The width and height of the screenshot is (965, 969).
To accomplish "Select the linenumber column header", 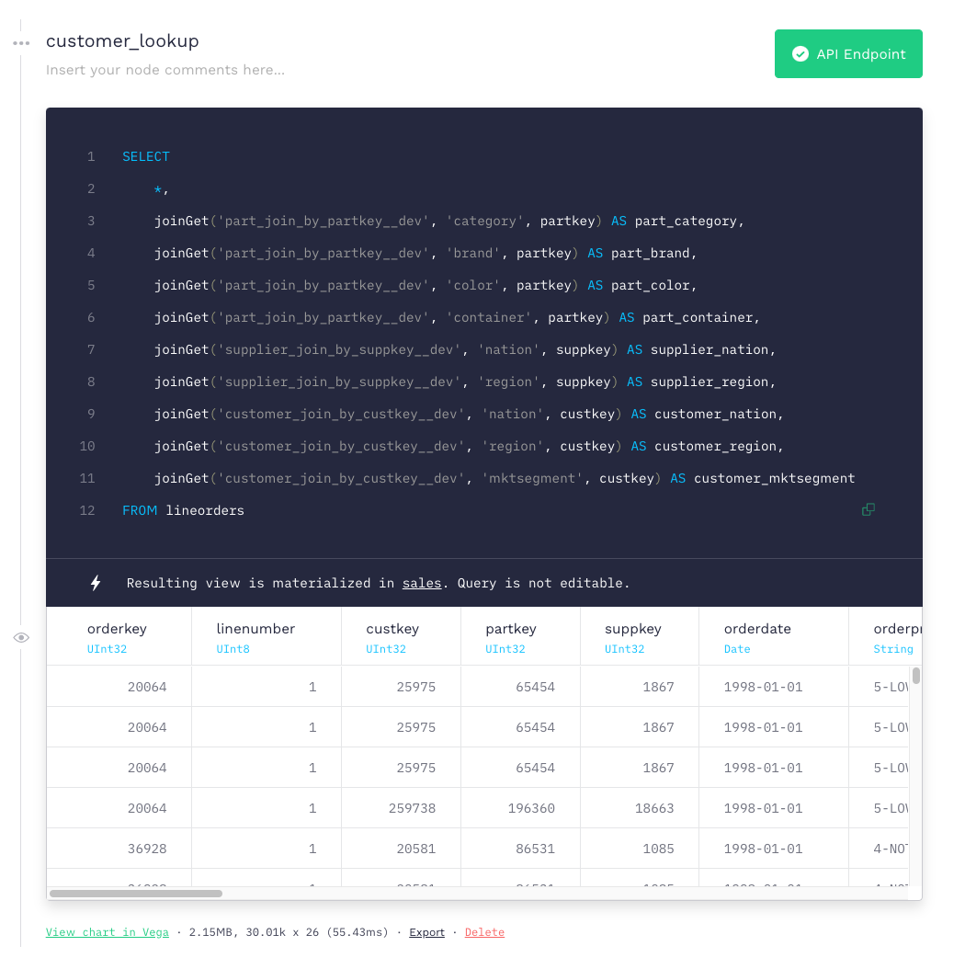I will (255, 629).
